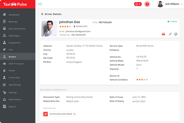The image size is (184, 123).
Task: Click the London county value
Action: click(x=70, y=50)
